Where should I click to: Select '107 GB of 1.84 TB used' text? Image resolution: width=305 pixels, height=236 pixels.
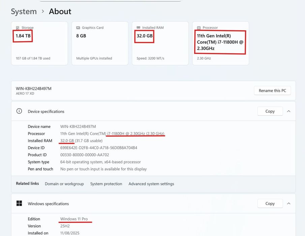33,58
